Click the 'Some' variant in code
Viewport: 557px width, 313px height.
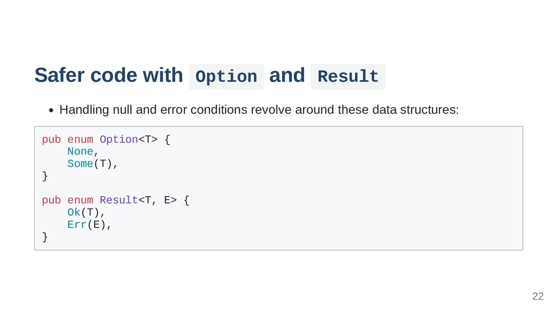(x=81, y=164)
